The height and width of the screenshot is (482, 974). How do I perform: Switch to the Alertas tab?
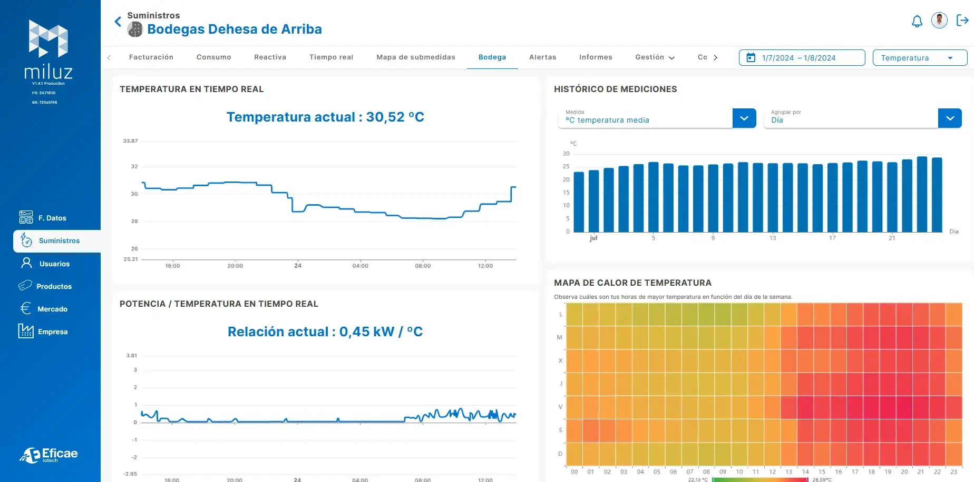tap(542, 57)
